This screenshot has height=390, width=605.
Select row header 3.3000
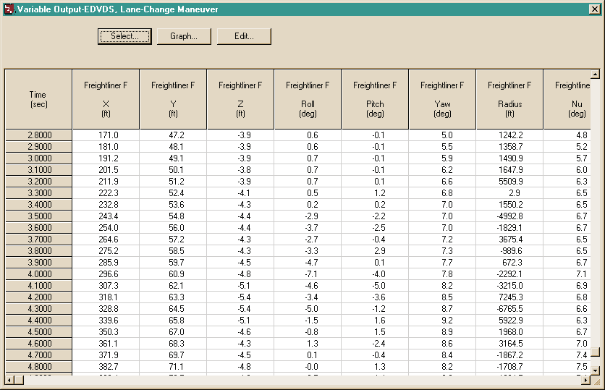tap(38, 193)
